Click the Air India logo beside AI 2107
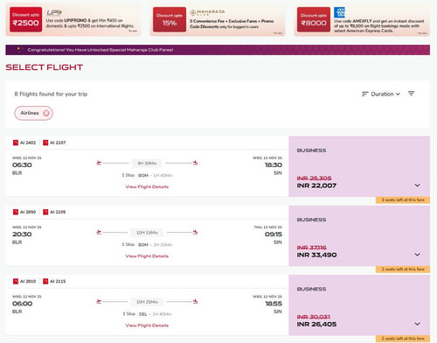 [x=45, y=143]
